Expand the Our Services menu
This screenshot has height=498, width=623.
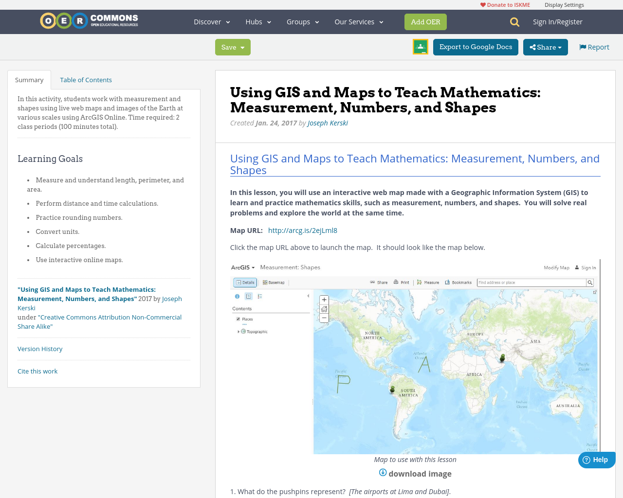click(359, 21)
